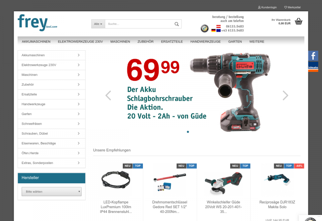Screen dimensions: 322x221
Task: Click the search magnifier icon
Action: click(x=176, y=24)
